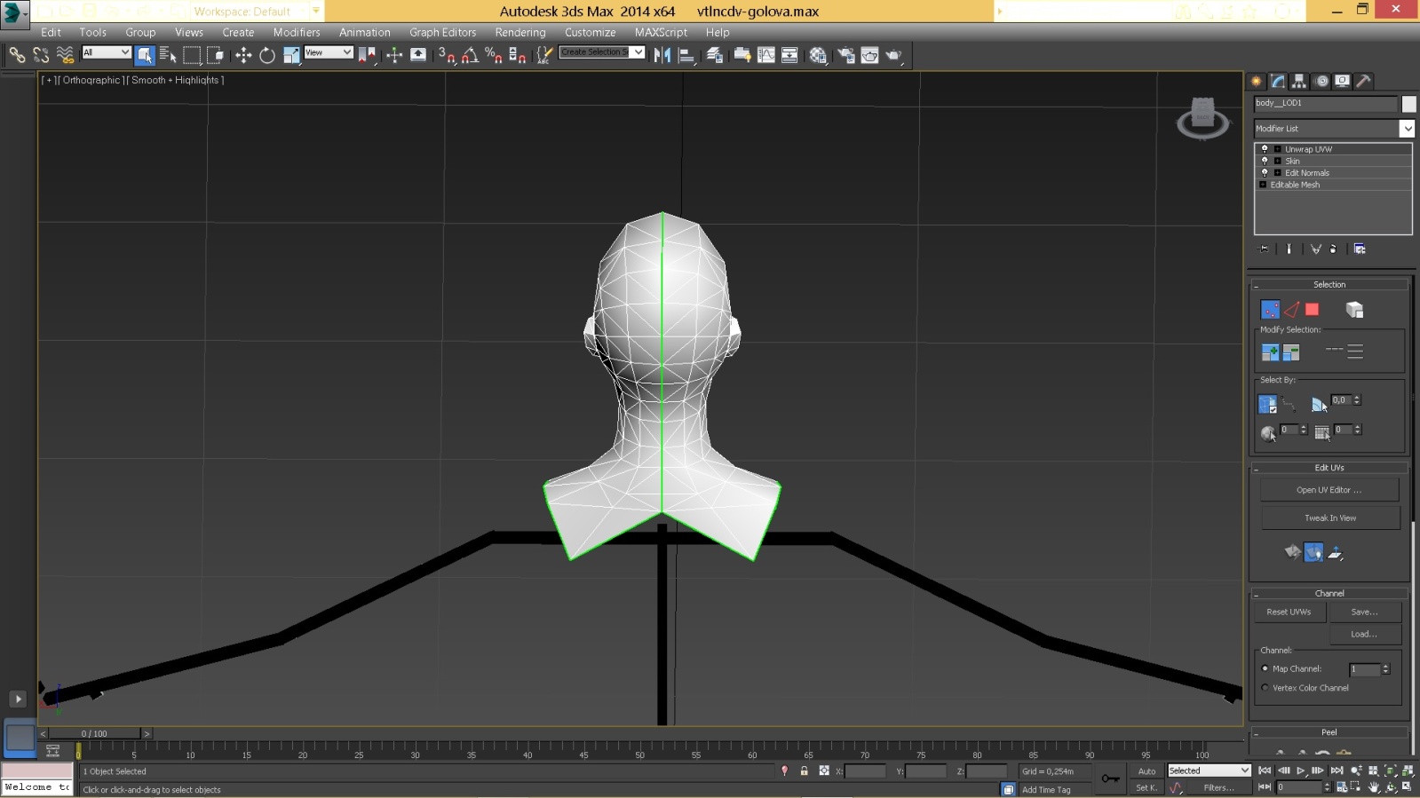
Task: Open Select by Name dialog
Action: point(168,55)
